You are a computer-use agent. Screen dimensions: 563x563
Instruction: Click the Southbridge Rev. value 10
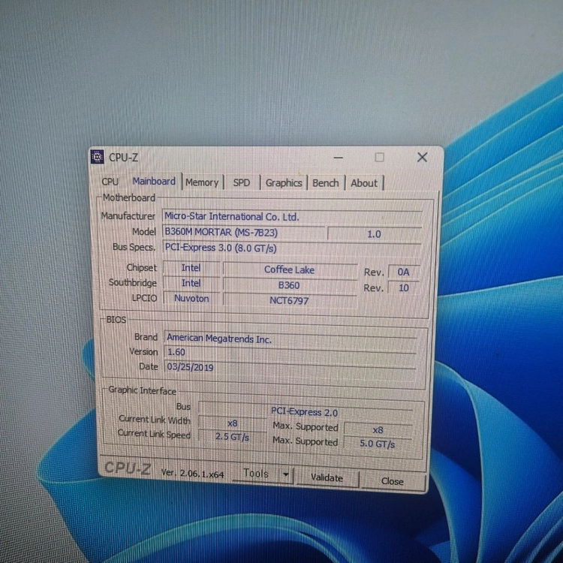pyautogui.click(x=404, y=288)
